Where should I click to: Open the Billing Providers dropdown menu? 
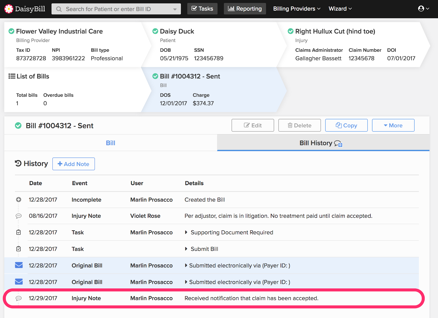pyautogui.click(x=297, y=9)
